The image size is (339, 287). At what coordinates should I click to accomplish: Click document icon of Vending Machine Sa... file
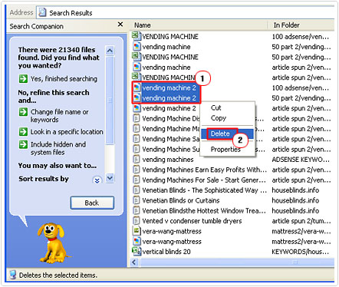point(137,139)
